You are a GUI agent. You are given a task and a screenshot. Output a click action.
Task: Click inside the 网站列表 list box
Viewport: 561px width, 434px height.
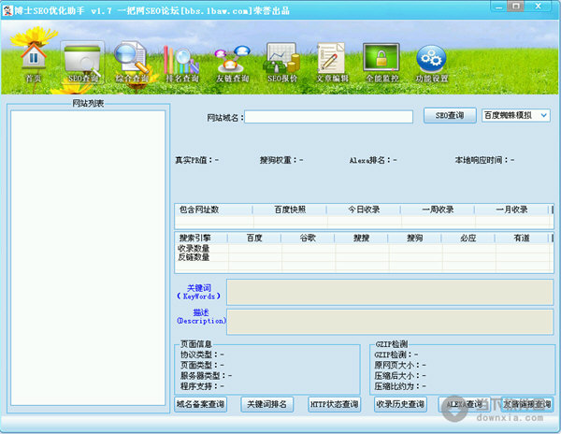(x=88, y=257)
